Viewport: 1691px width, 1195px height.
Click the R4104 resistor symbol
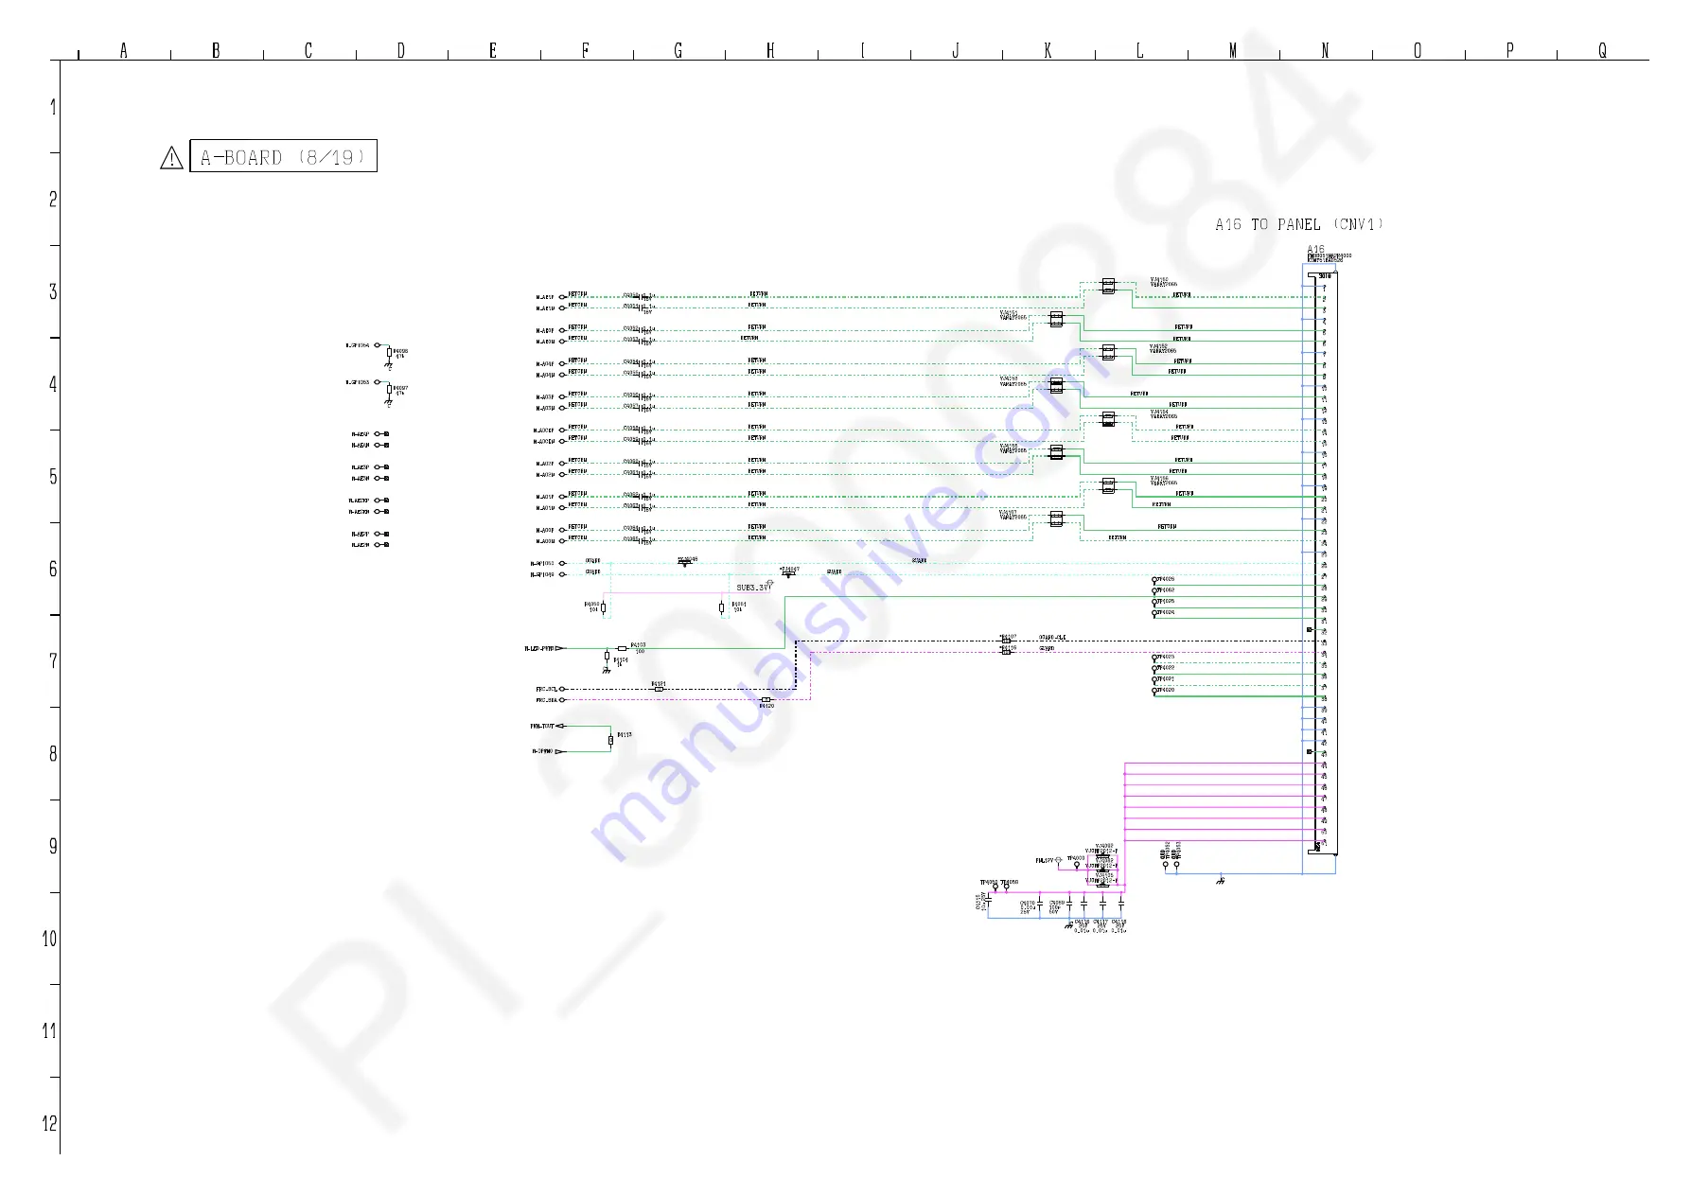(x=607, y=656)
